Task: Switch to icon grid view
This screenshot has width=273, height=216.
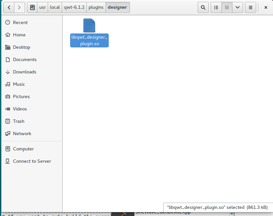Action: point(227,7)
